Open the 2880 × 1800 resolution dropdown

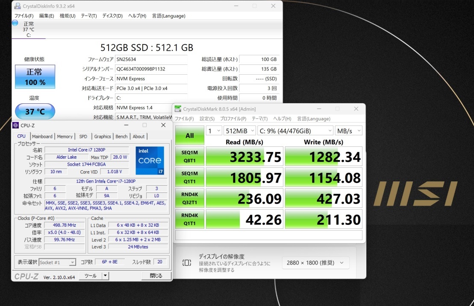tap(315, 263)
